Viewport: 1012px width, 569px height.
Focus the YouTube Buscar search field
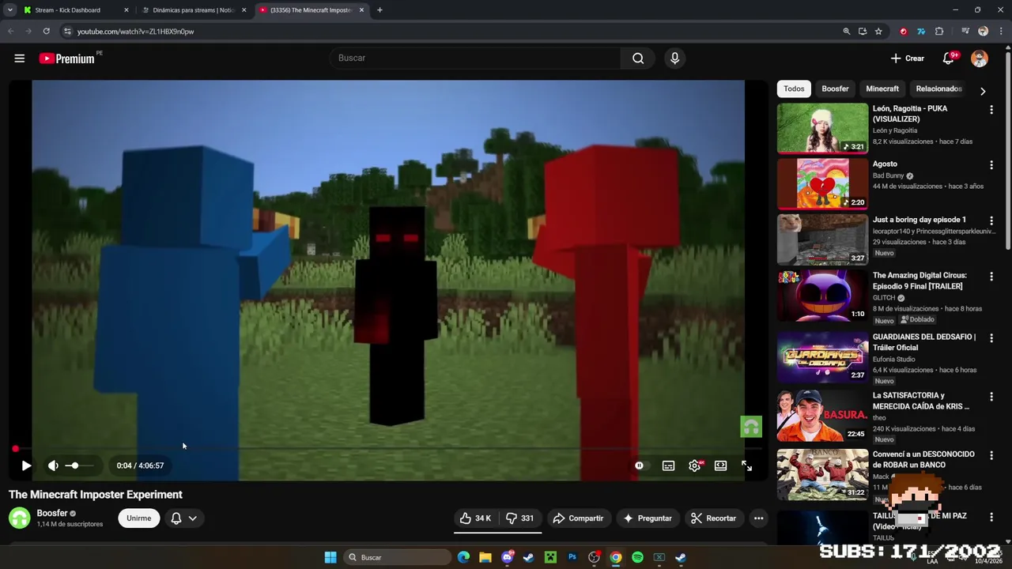(x=476, y=58)
